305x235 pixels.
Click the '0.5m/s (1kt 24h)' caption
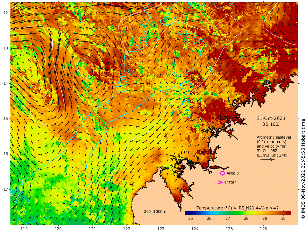point(272,155)
